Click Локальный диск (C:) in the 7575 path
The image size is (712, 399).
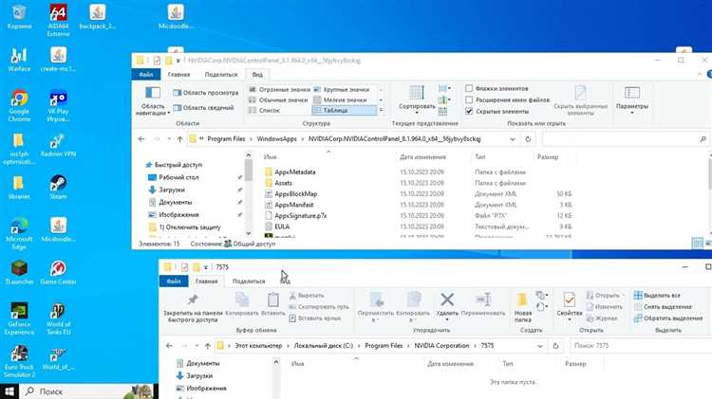point(324,346)
